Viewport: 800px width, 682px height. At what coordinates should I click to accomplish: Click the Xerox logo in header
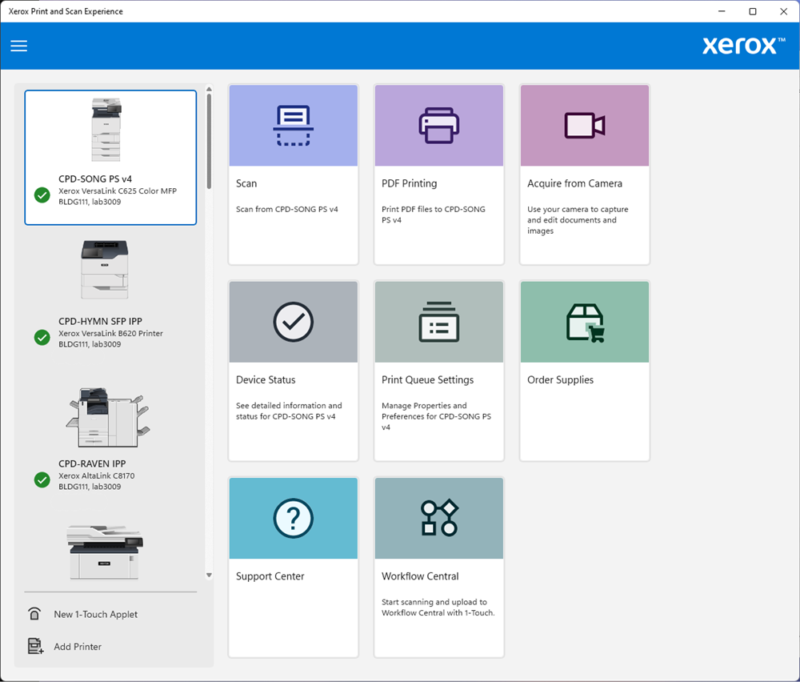[743, 46]
